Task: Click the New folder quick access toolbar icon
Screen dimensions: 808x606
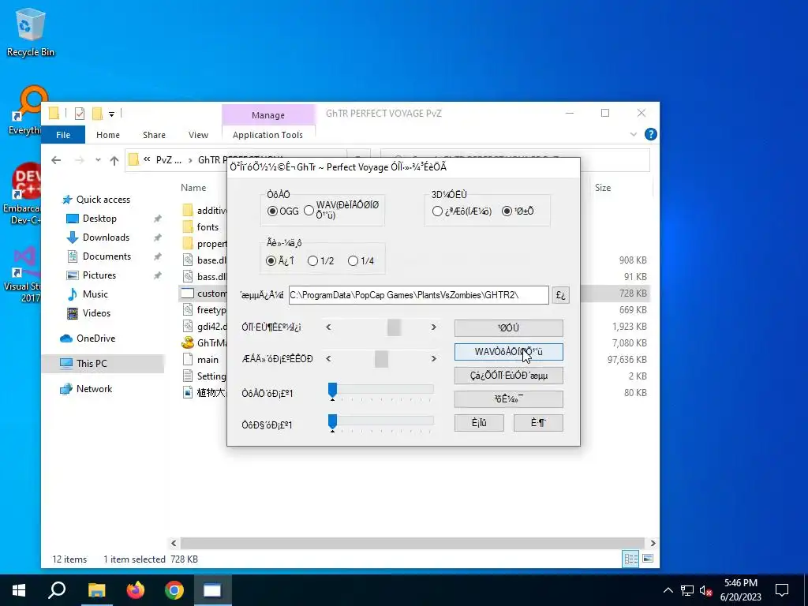Action: pos(97,114)
